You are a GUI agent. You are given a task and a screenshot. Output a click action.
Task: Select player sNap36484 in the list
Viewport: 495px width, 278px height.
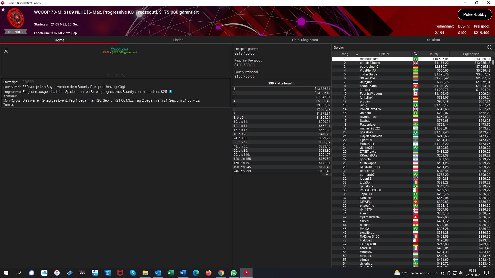click(411, 86)
